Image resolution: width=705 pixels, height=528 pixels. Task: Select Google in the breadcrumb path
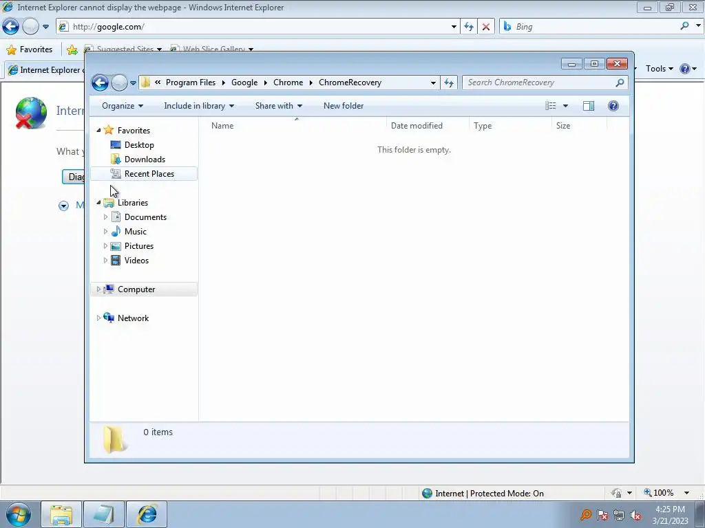244,82
